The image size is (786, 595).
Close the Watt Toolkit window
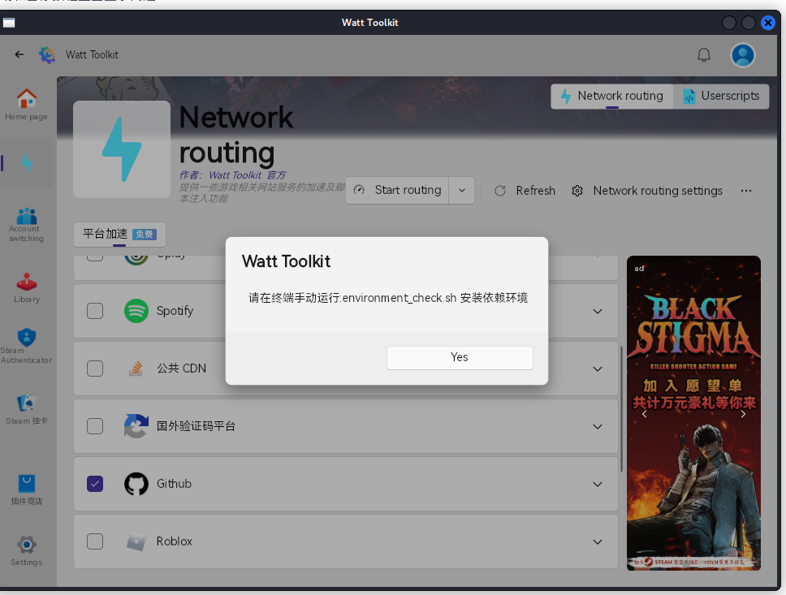(767, 23)
